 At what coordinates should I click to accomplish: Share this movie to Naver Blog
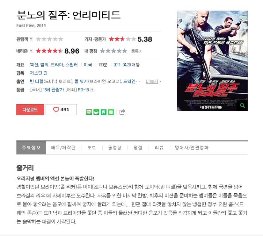pos(89,112)
